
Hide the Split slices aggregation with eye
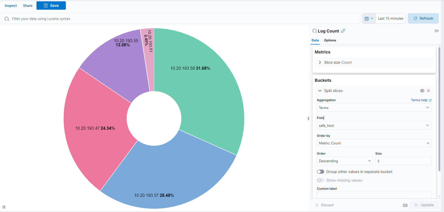422,91
